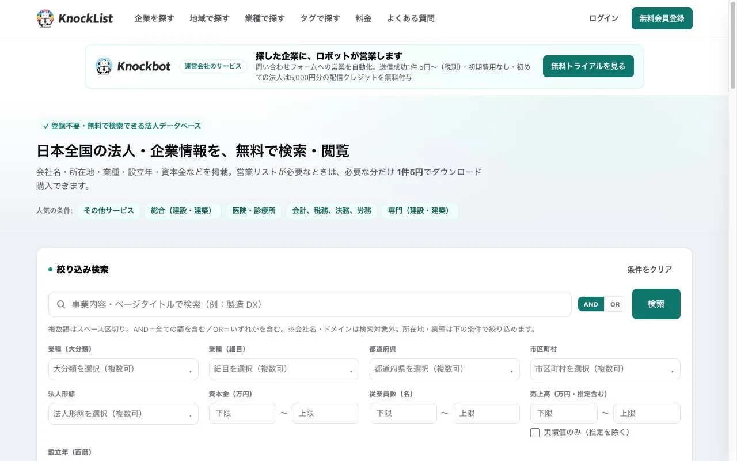Select 総合（建設・建築） popular tag
This screenshot has width=737, height=461.
coord(182,211)
